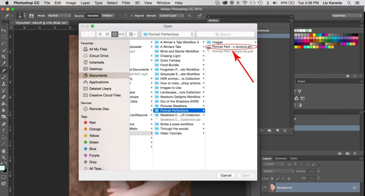Open the Filter menu
The height and width of the screenshot is (196, 365).
click(x=126, y=3)
